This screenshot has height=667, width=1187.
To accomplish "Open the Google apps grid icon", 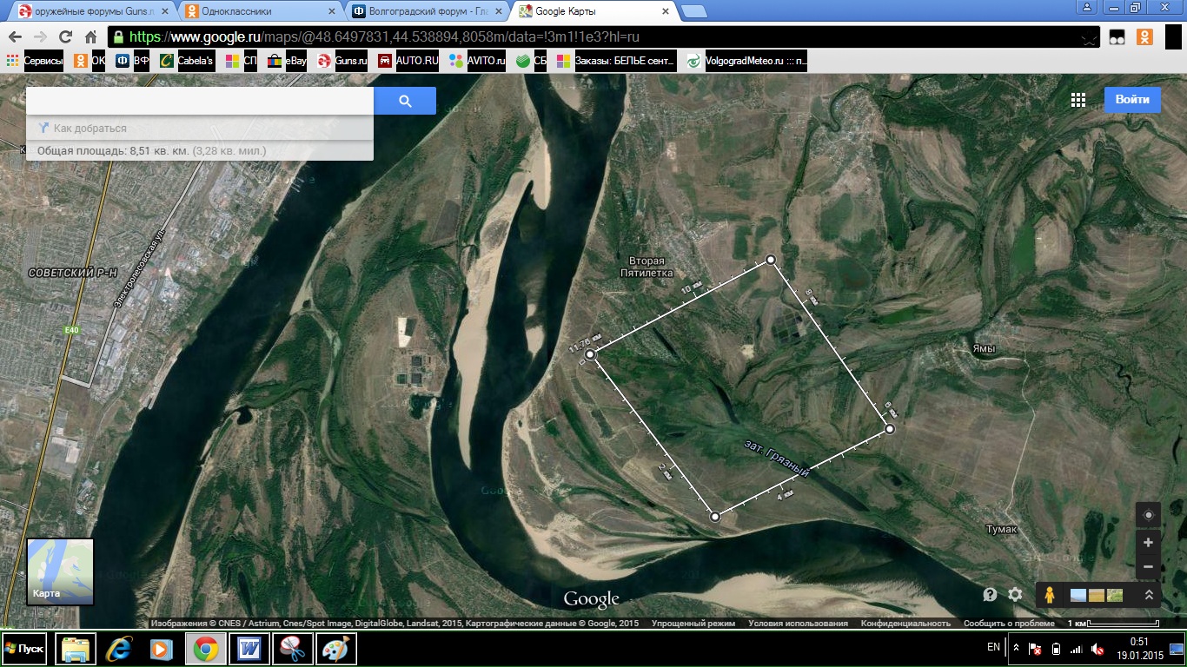I will [x=1078, y=100].
